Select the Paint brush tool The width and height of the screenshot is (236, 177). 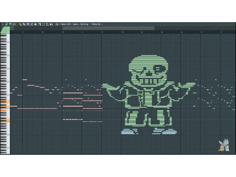pos(24,24)
